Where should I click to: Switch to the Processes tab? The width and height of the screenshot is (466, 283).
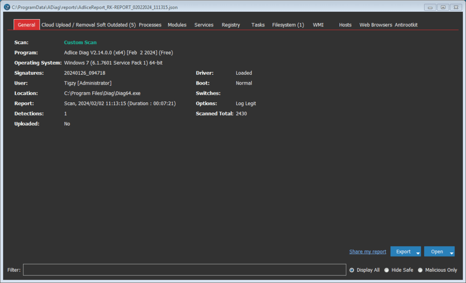pyautogui.click(x=150, y=25)
